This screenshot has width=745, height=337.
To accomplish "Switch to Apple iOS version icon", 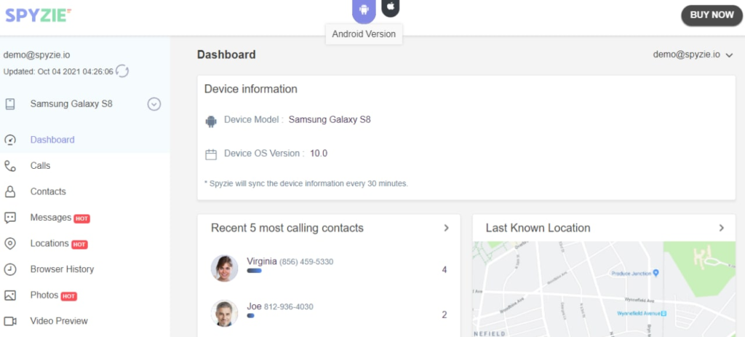I will point(391,7).
